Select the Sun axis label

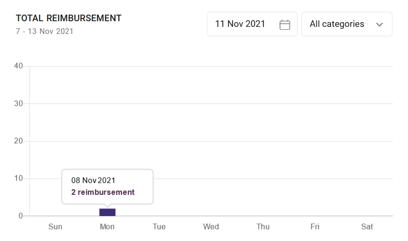(x=55, y=227)
